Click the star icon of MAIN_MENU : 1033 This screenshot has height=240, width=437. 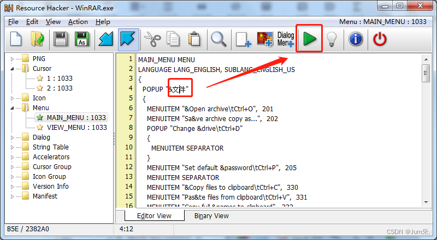40,117
